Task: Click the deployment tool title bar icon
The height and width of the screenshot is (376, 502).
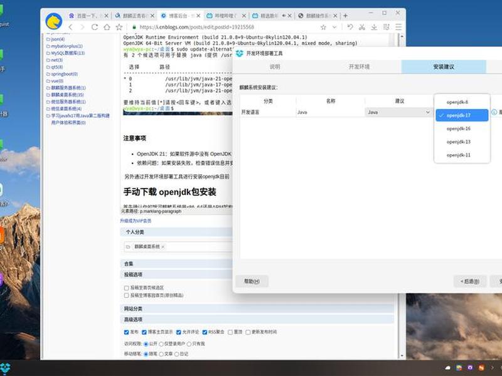Action: click(x=240, y=53)
